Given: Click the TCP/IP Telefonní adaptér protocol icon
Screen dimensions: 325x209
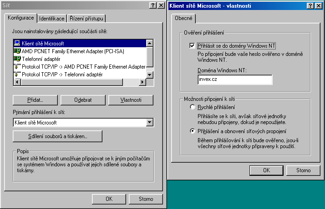Looking at the screenshot, I should click(17, 75).
